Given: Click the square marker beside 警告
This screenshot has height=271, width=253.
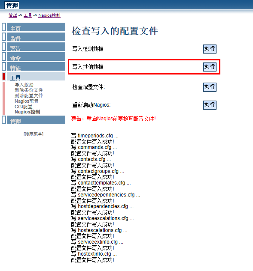Looking at the screenshot, I should [4, 47].
